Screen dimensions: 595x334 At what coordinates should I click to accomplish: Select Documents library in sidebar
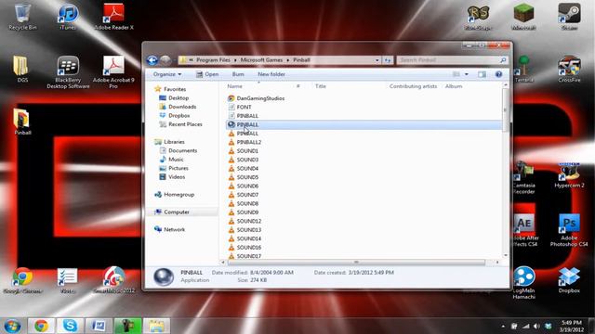tap(182, 150)
